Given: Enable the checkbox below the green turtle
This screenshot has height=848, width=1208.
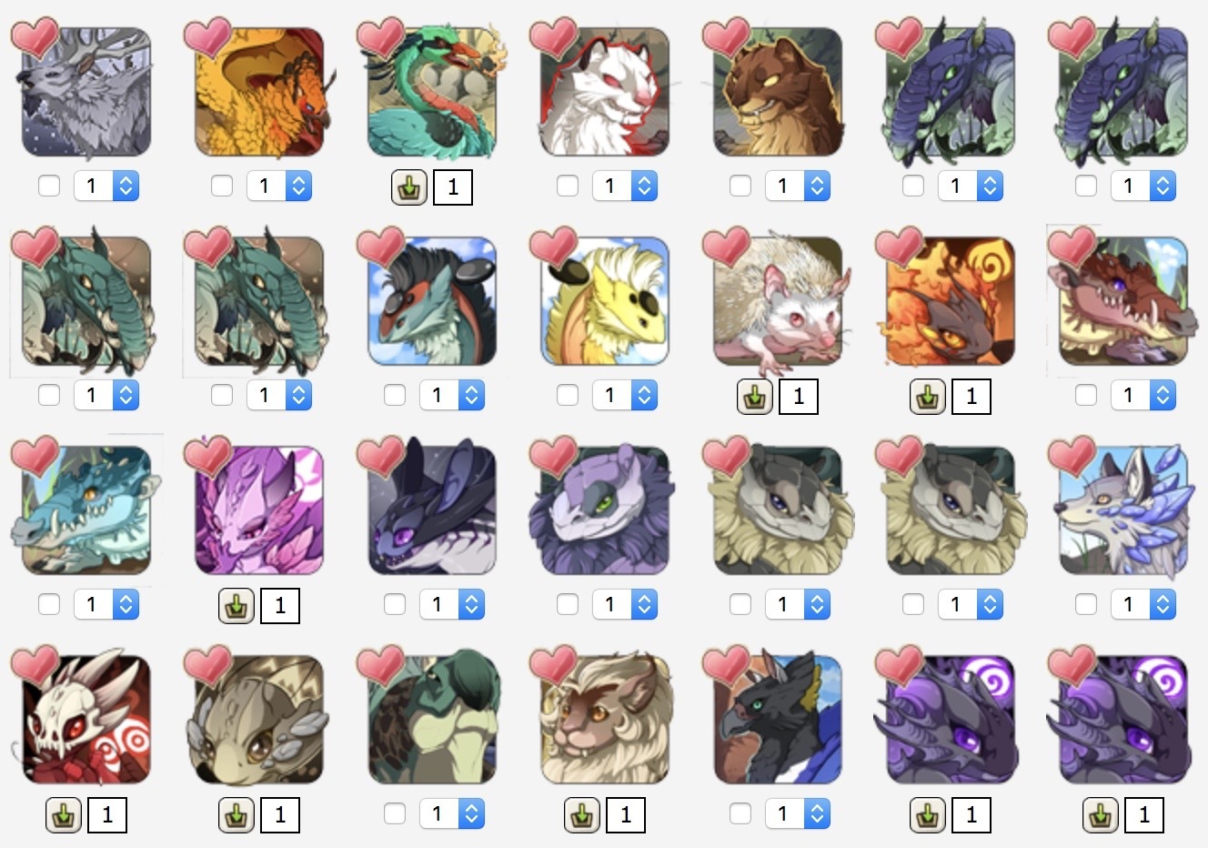Looking at the screenshot, I should point(395,813).
